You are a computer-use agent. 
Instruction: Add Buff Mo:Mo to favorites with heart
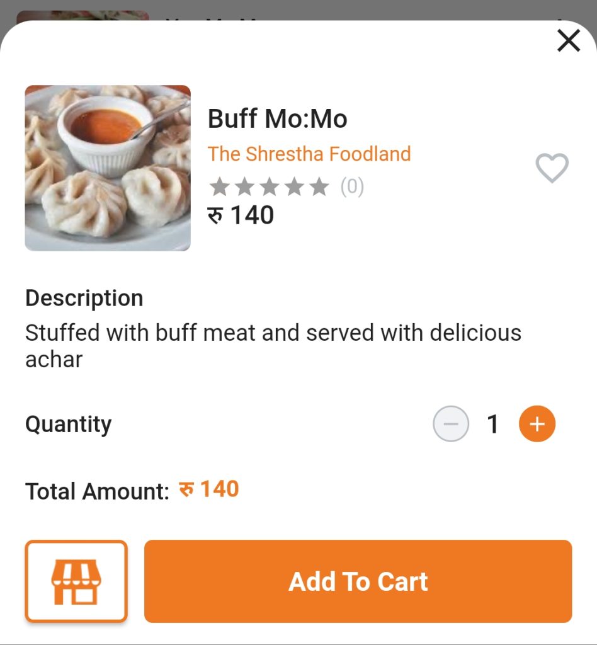(552, 168)
